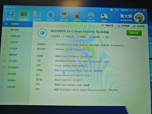The image size is (152, 114).
Task: Click the 网卡 row label
Action: [x=37, y=89]
